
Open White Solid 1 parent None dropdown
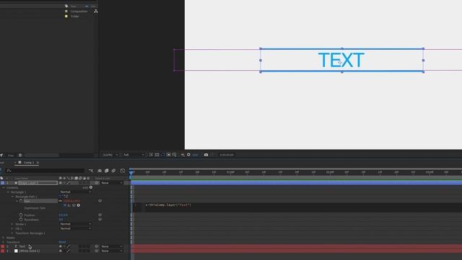[x=112, y=251]
